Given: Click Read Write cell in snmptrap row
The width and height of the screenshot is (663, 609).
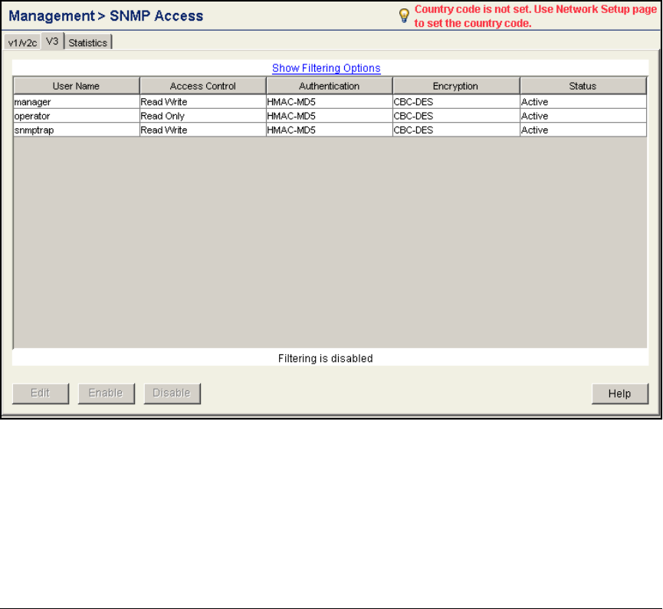Looking at the screenshot, I should coord(202,130).
